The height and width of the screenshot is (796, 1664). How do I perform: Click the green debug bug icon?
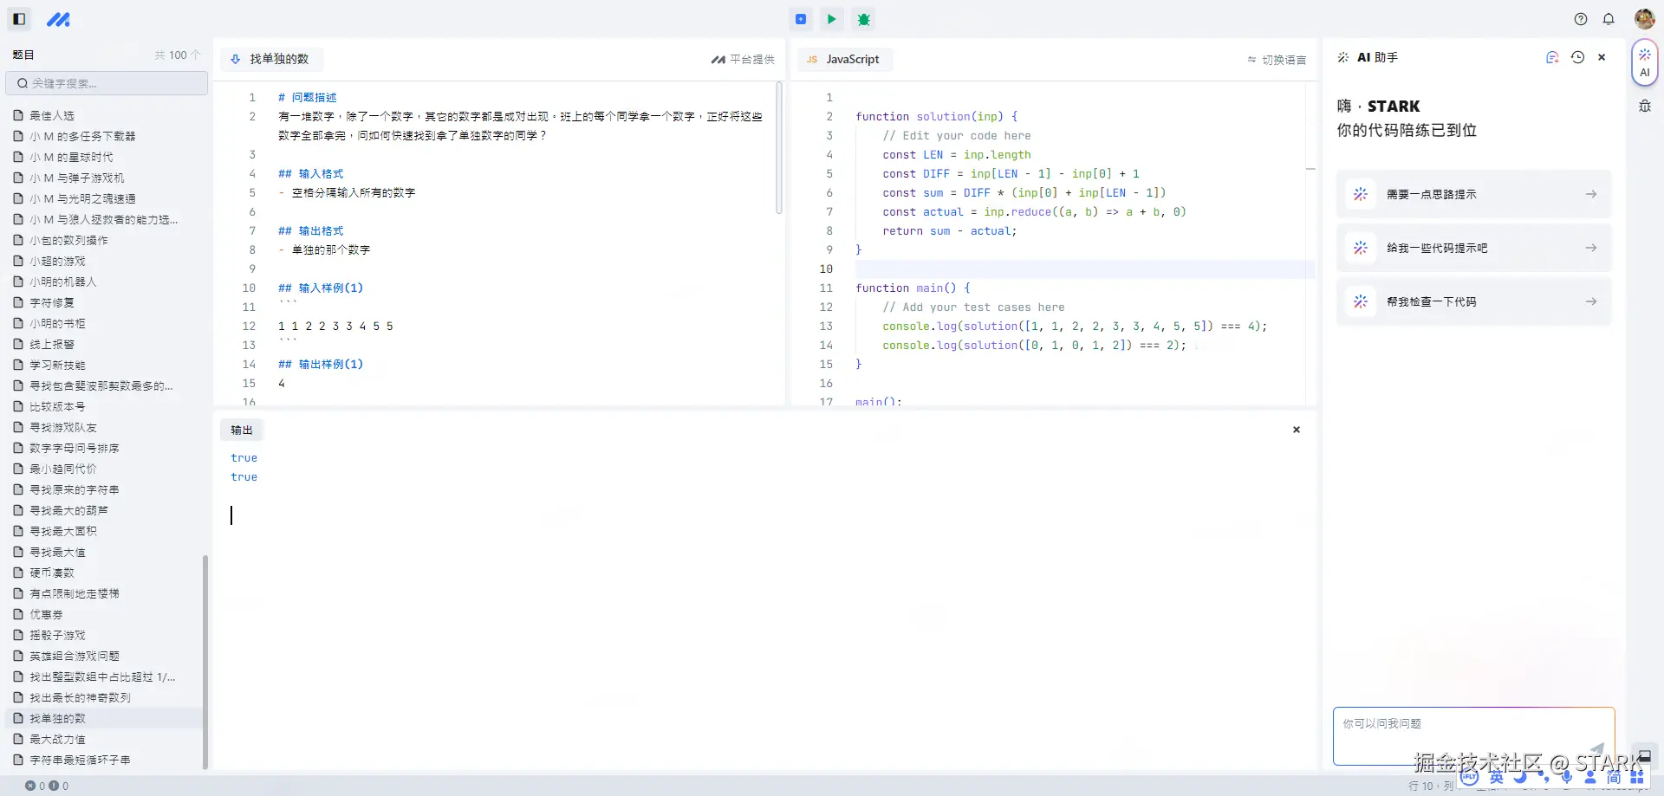click(x=863, y=19)
